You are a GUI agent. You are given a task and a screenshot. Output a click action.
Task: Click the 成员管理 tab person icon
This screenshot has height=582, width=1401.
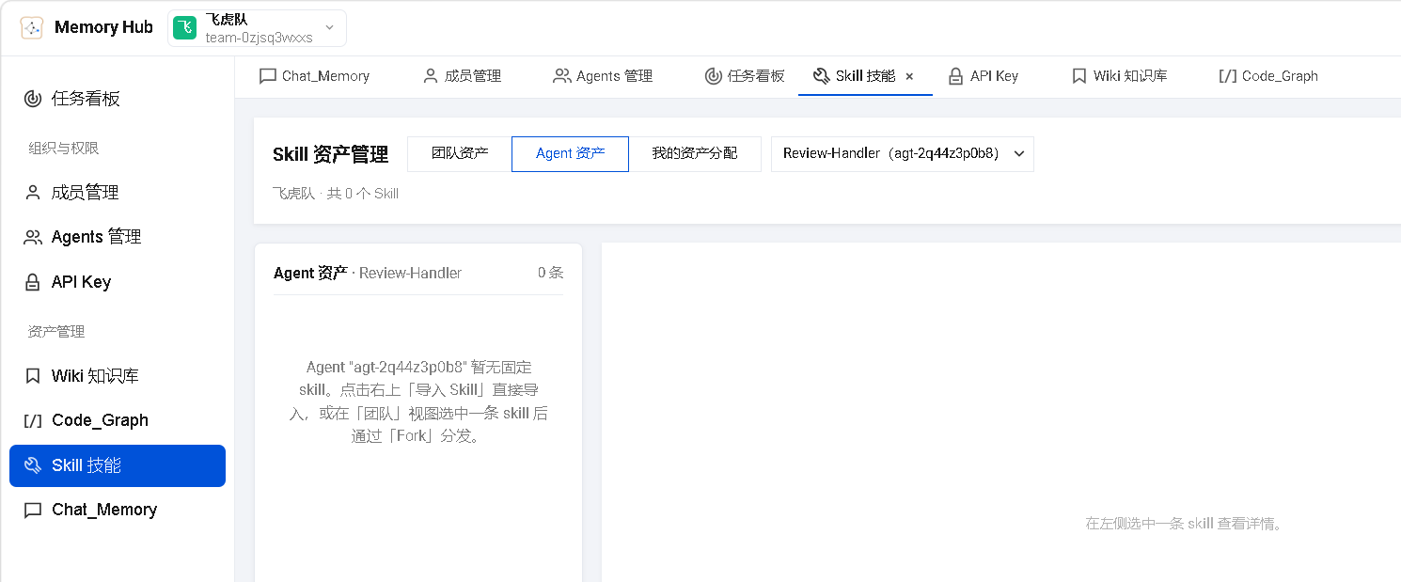pos(431,76)
